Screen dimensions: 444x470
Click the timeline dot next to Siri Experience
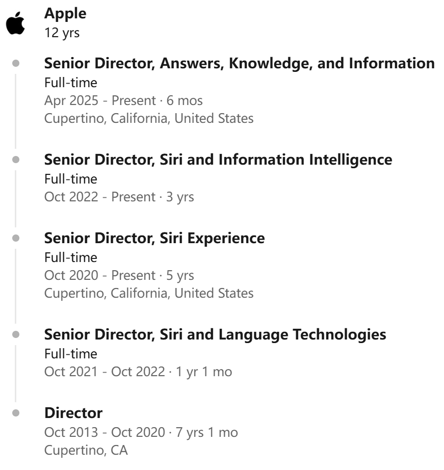click(x=16, y=238)
